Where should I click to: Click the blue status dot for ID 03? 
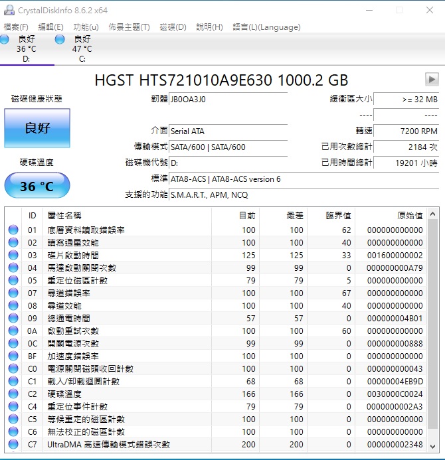[13, 255]
